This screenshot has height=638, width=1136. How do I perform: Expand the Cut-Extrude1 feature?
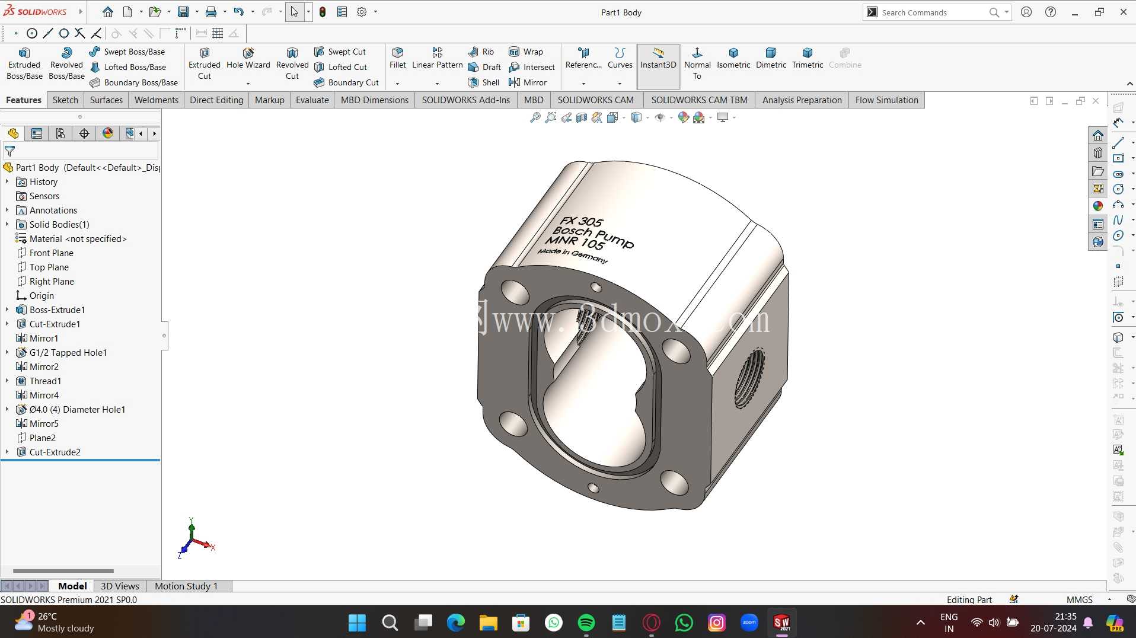click(7, 324)
